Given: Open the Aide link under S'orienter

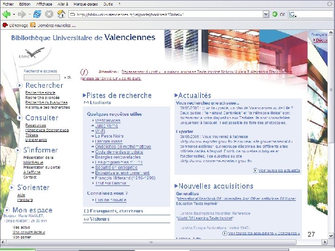Looking at the screenshot, I should [21, 195].
